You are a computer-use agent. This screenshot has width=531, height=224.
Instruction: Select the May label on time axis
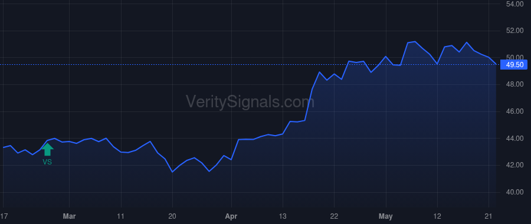pos(386,216)
